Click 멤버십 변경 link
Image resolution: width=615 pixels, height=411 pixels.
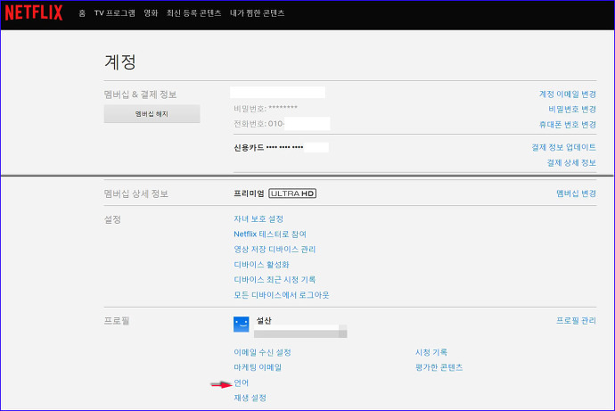coord(576,193)
